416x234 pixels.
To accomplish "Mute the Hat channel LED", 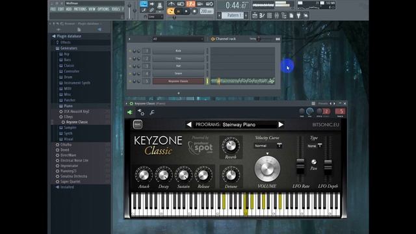I will [130, 66].
